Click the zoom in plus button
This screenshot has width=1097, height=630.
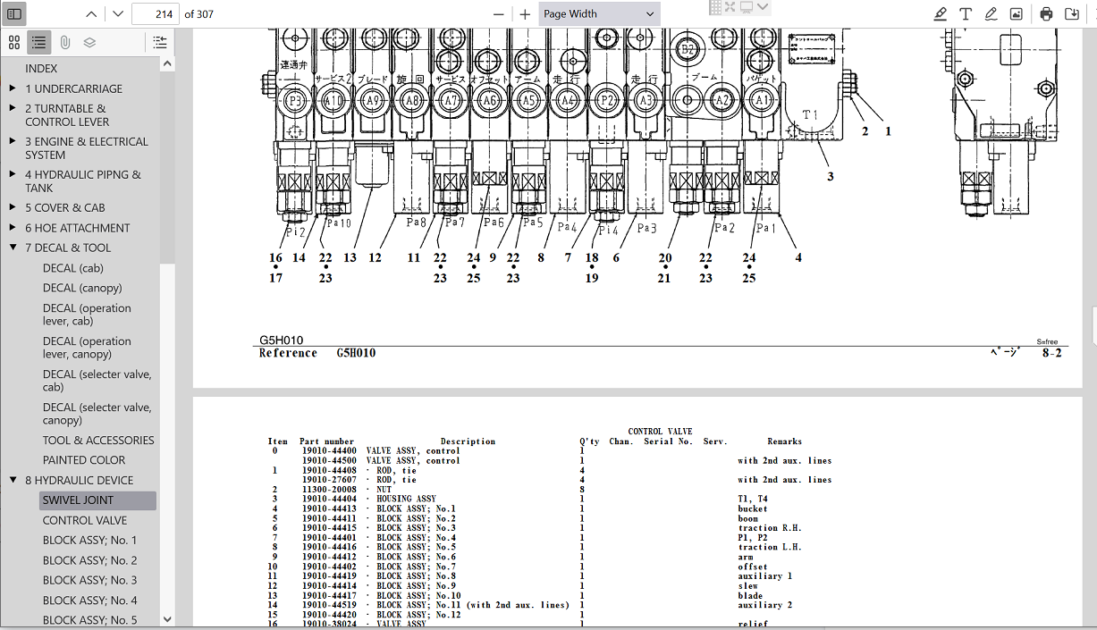[525, 13]
